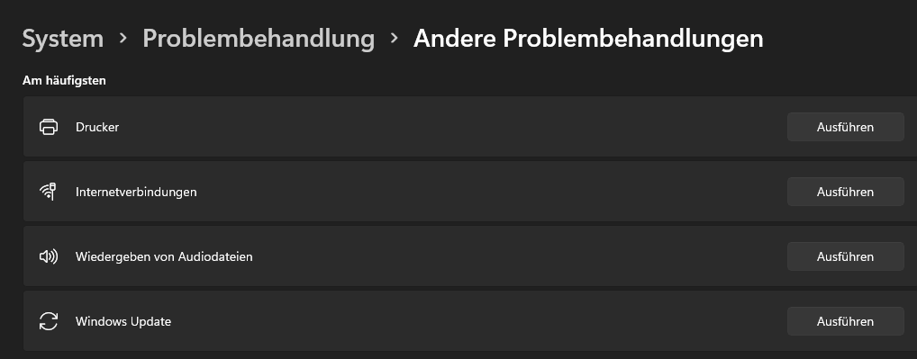
Task: Select the Internetverbindungen text label
Action: point(136,192)
